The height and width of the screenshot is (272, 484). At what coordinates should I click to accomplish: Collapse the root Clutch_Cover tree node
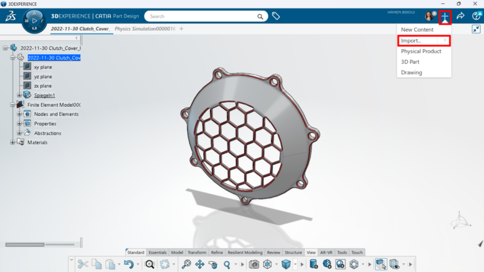tap(5, 48)
